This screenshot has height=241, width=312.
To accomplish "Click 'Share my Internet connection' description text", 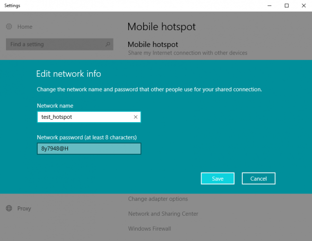I will [x=188, y=53].
